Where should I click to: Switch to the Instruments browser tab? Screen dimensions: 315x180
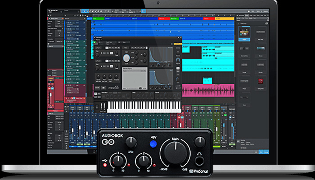[x=241, y=15]
